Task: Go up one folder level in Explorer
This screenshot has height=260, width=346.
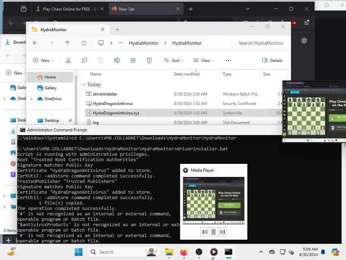Action: click(x=68, y=43)
